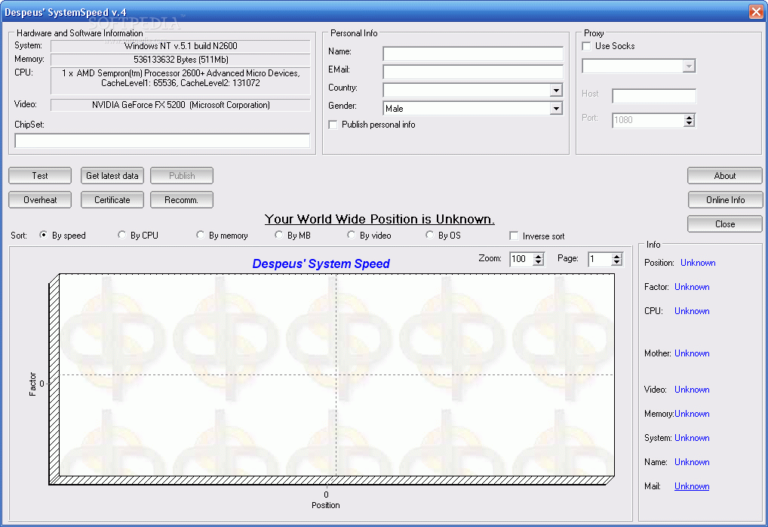
Task: Click the System Unknown value in Info
Action: point(692,438)
